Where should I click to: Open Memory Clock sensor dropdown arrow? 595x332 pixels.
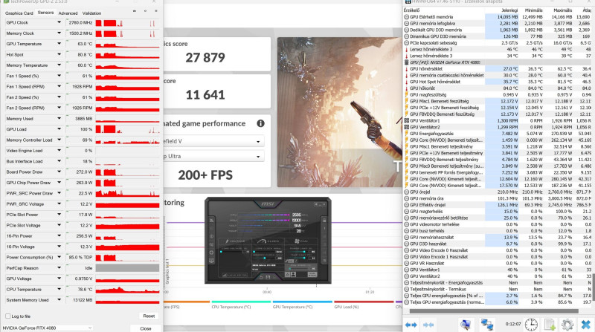[59, 33]
